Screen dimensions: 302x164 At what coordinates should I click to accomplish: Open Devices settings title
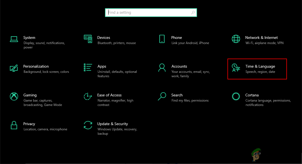(x=104, y=38)
